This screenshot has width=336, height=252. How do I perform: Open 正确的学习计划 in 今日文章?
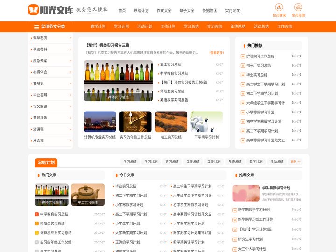click(127, 242)
